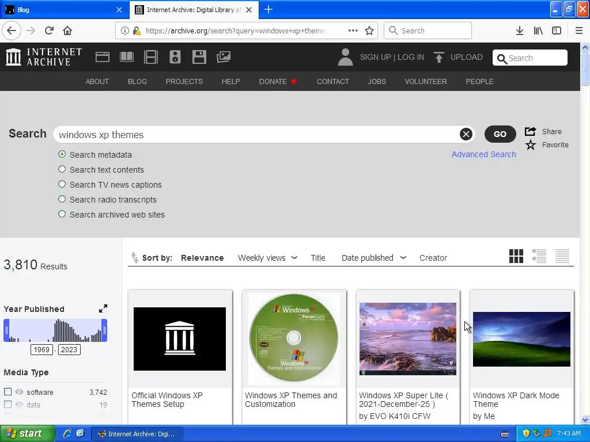This screenshot has height=442, width=590.
Task: Sort results by Creator
Action: point(433,258)
